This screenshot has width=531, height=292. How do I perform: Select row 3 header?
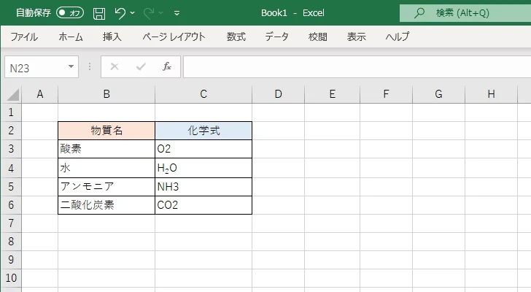11,149
